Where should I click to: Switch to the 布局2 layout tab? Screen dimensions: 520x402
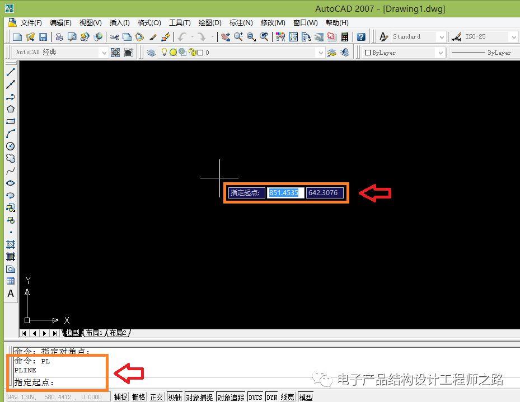pyautogui.click(x=118, y=333)
